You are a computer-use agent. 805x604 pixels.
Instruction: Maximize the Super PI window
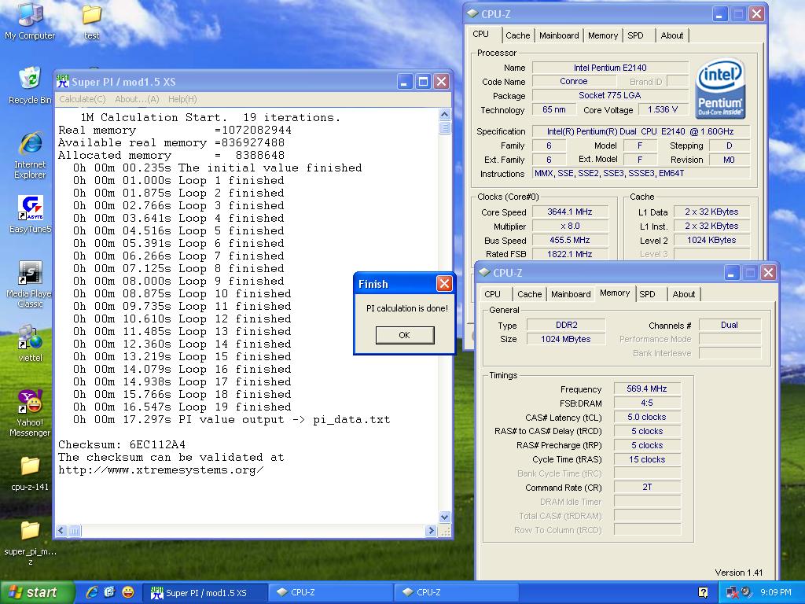(423, 81)
